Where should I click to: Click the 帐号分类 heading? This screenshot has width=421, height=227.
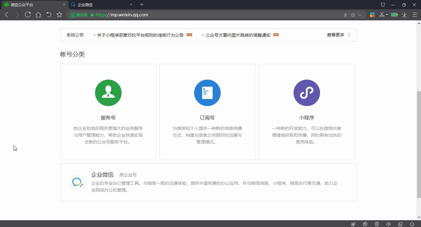(x=73, y=54)
